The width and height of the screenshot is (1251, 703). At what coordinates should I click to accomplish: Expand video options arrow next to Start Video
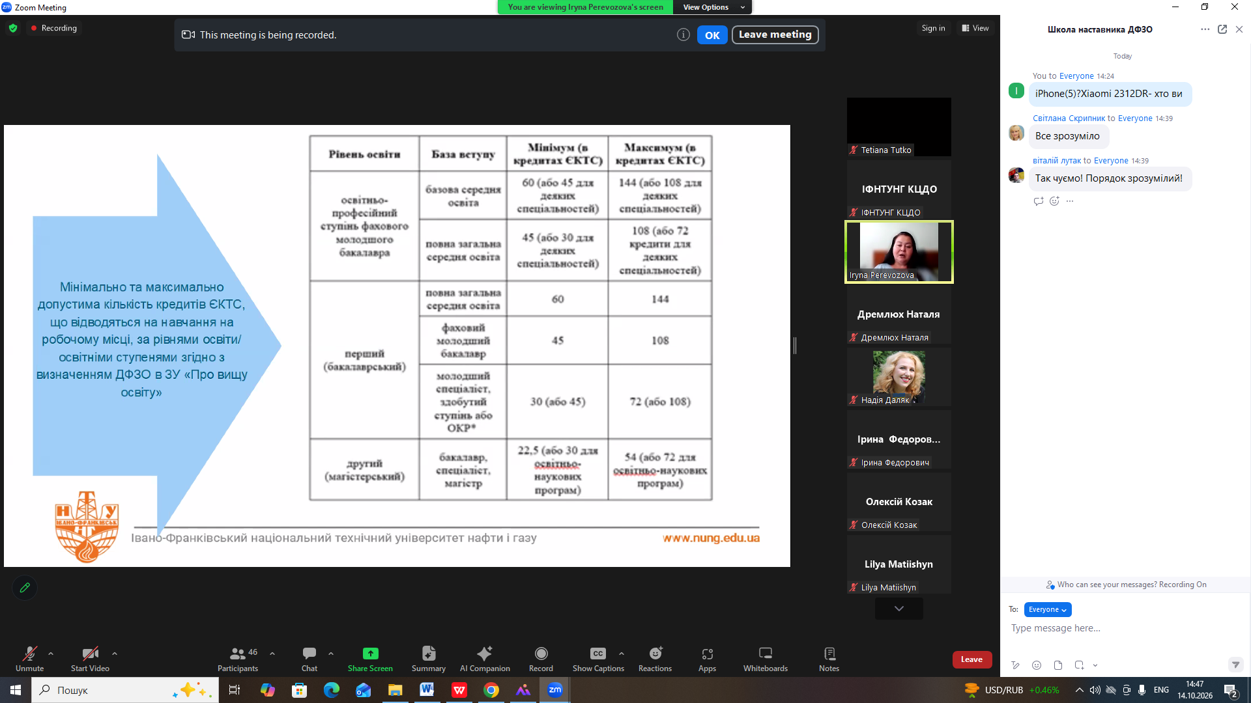115,654
